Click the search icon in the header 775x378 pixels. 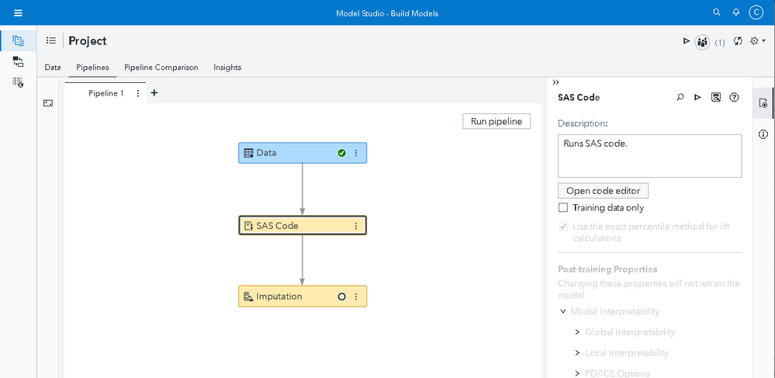coord(717,12)
